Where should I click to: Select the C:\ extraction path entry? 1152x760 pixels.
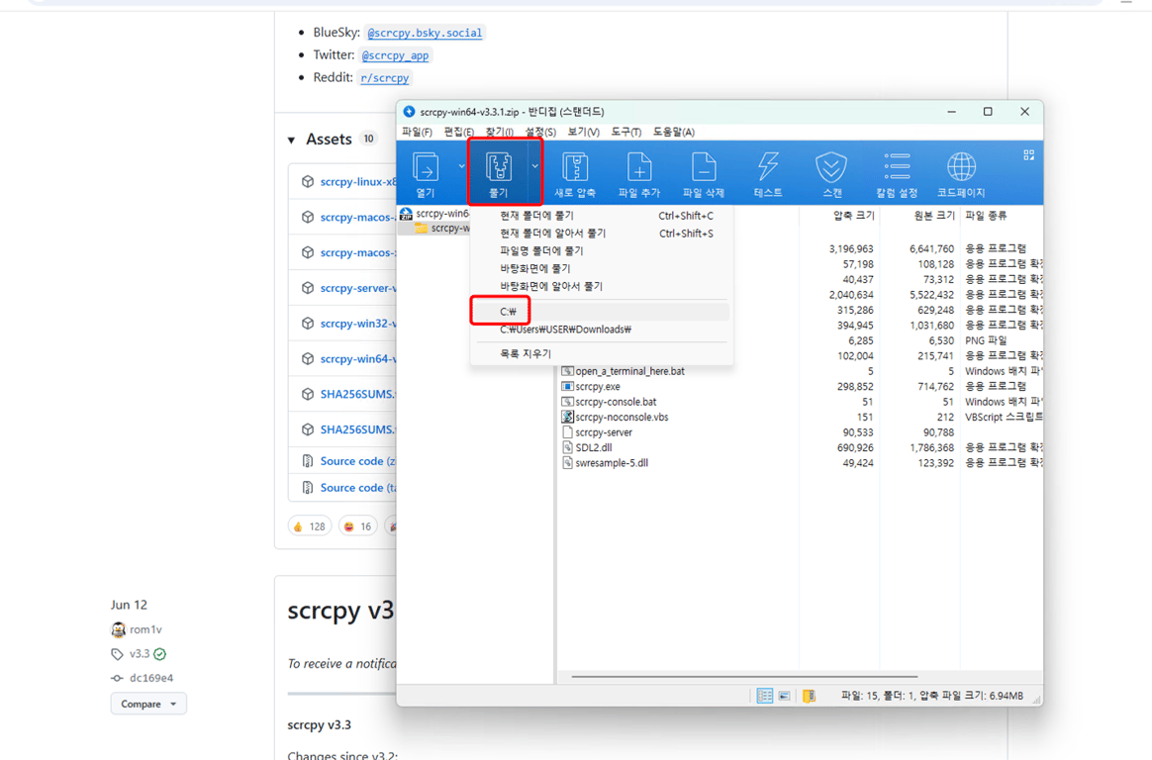coord(602,312)
